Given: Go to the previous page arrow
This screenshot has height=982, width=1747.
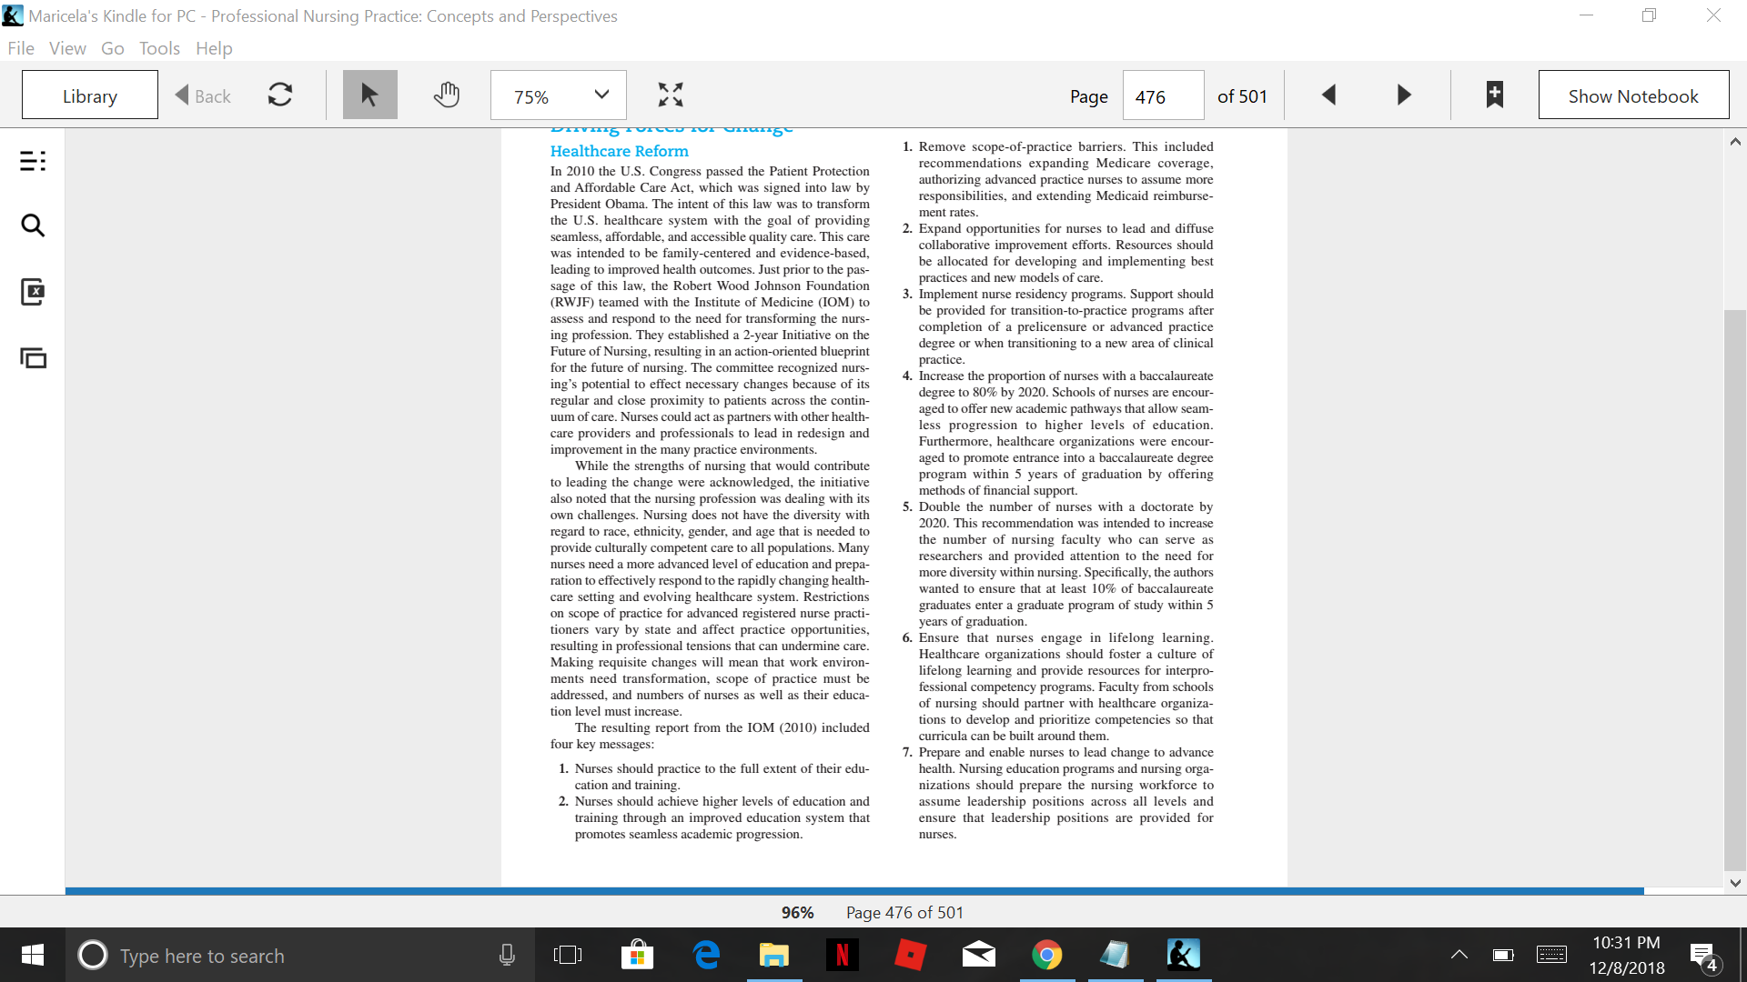Looking at the screenshot, I should 1328,95.
